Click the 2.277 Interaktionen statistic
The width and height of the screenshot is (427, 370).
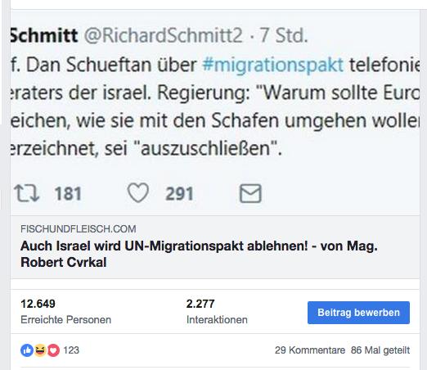click(217, 312)
